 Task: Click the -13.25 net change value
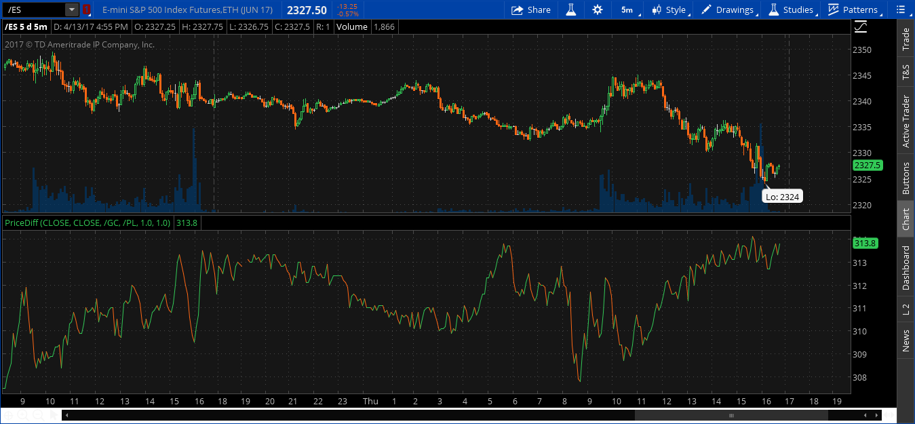coord(349,6)
